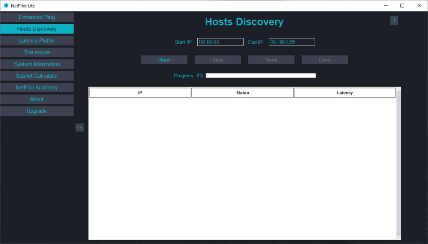Collapse the sidebar with the << button
428x244 pixels.
80,127
